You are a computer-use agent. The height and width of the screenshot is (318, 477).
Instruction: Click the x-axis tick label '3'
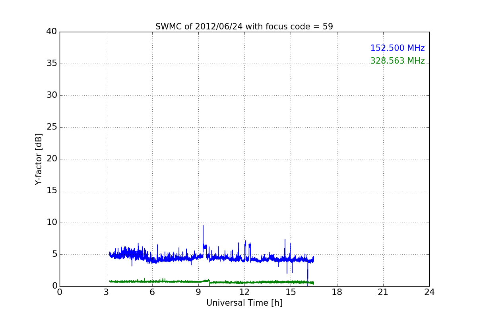tap(106, 292)
